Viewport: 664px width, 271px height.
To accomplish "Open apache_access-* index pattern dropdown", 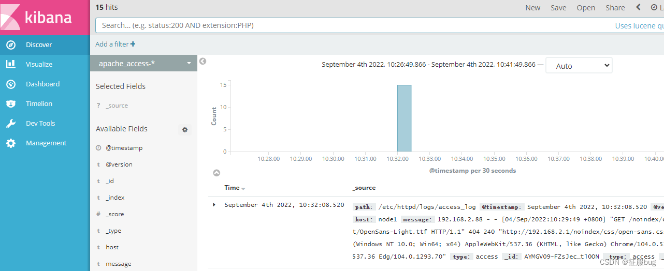I will tap(143, 64).
